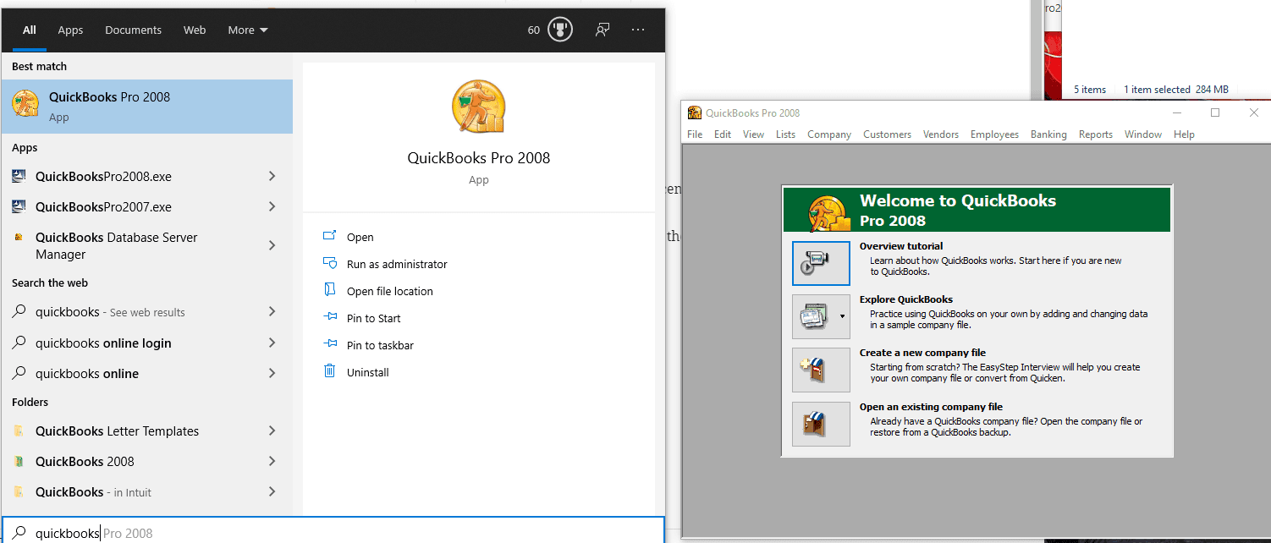The height and width of the screenshot is (543, 1271).
Task: Click the QuickBooks Letter Templates folder icon
Action: pyautogui.click(x=19, y=431)
